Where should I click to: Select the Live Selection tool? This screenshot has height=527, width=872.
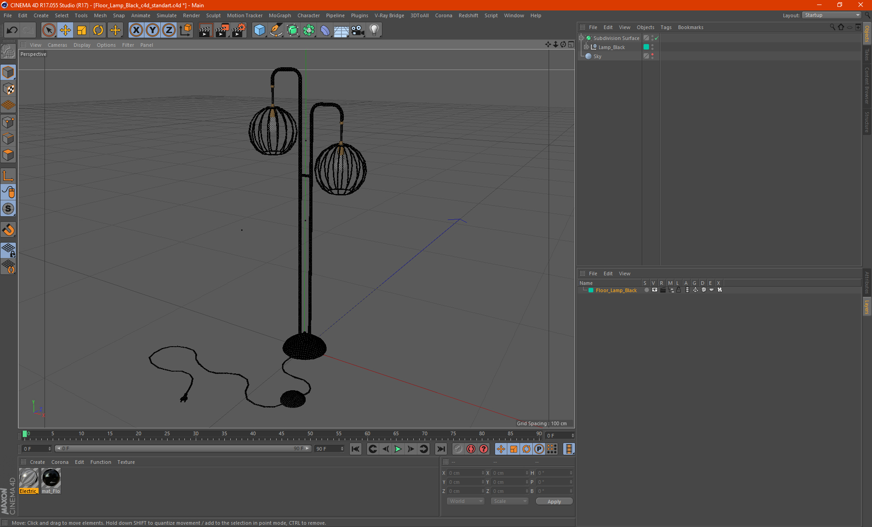coord(49,30)
